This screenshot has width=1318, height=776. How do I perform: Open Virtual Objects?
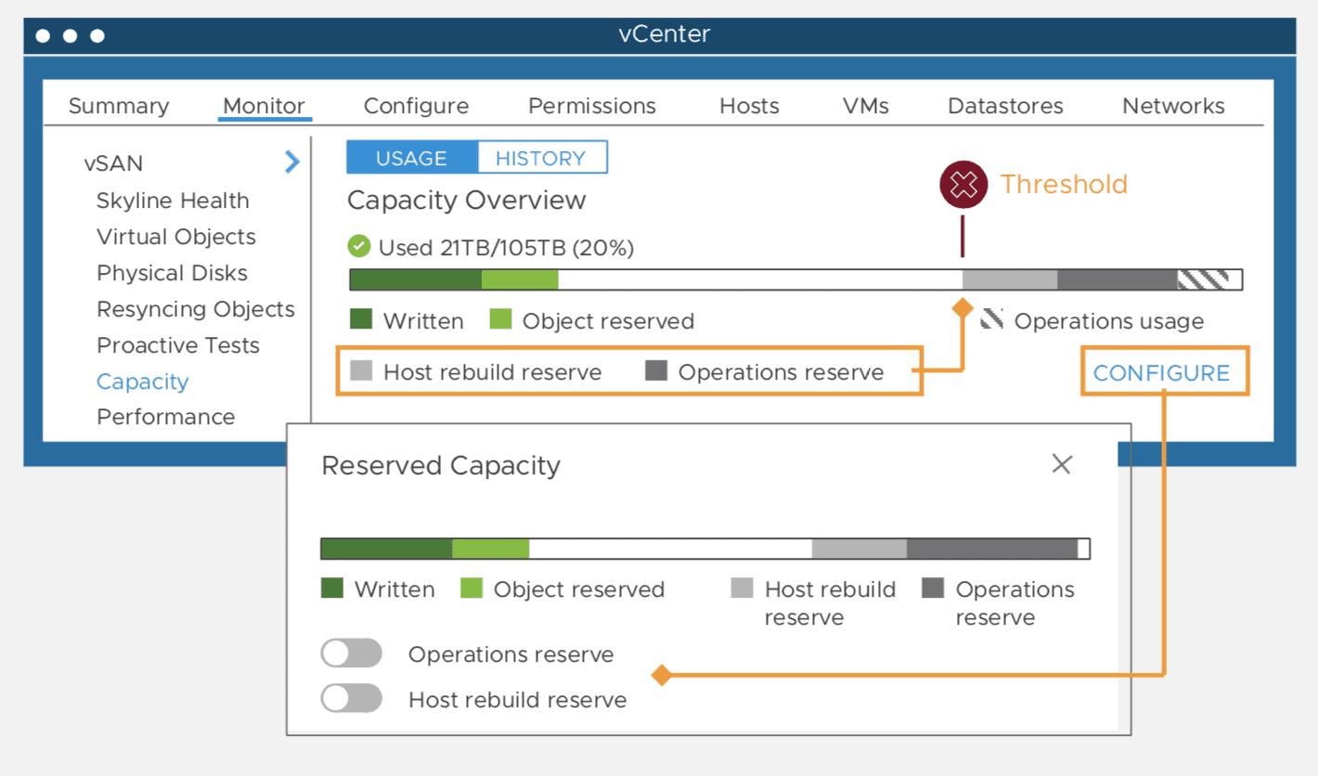[176, 237]
